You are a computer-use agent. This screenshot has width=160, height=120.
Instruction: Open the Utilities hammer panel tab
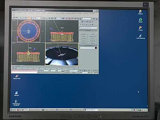point(92,22)
